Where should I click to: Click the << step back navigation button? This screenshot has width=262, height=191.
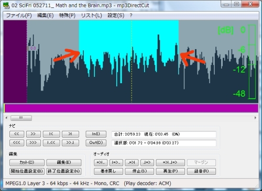point(17,134)
